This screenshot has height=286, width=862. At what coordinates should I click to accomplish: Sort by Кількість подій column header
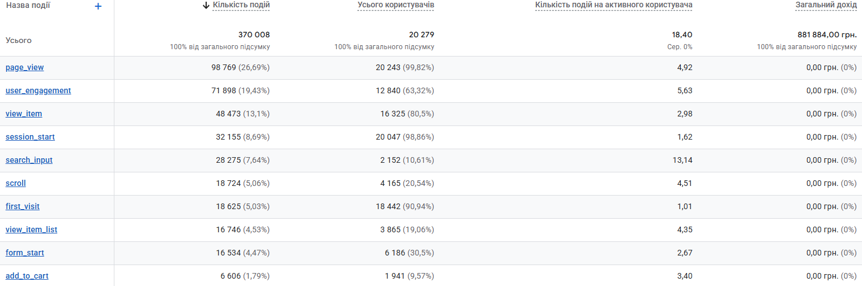[x=241, y=6]
